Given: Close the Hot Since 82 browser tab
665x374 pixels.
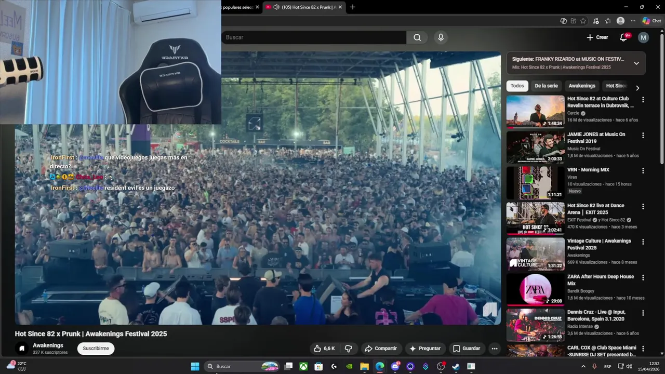Looking at the screenshot, I should coord(340,7).
